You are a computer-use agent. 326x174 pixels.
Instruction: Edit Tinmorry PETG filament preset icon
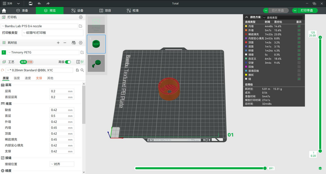[x=82, y=52]
